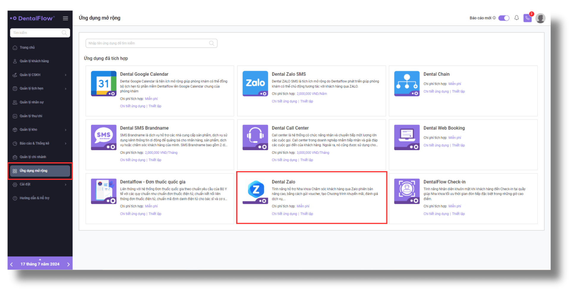
Task: Click the DentalFlow logo
Action: [x=32, y=18]
